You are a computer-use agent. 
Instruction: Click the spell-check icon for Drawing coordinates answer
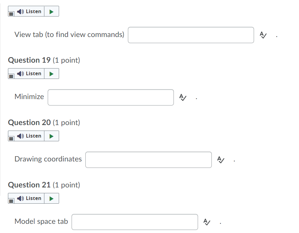coord(220,160)
